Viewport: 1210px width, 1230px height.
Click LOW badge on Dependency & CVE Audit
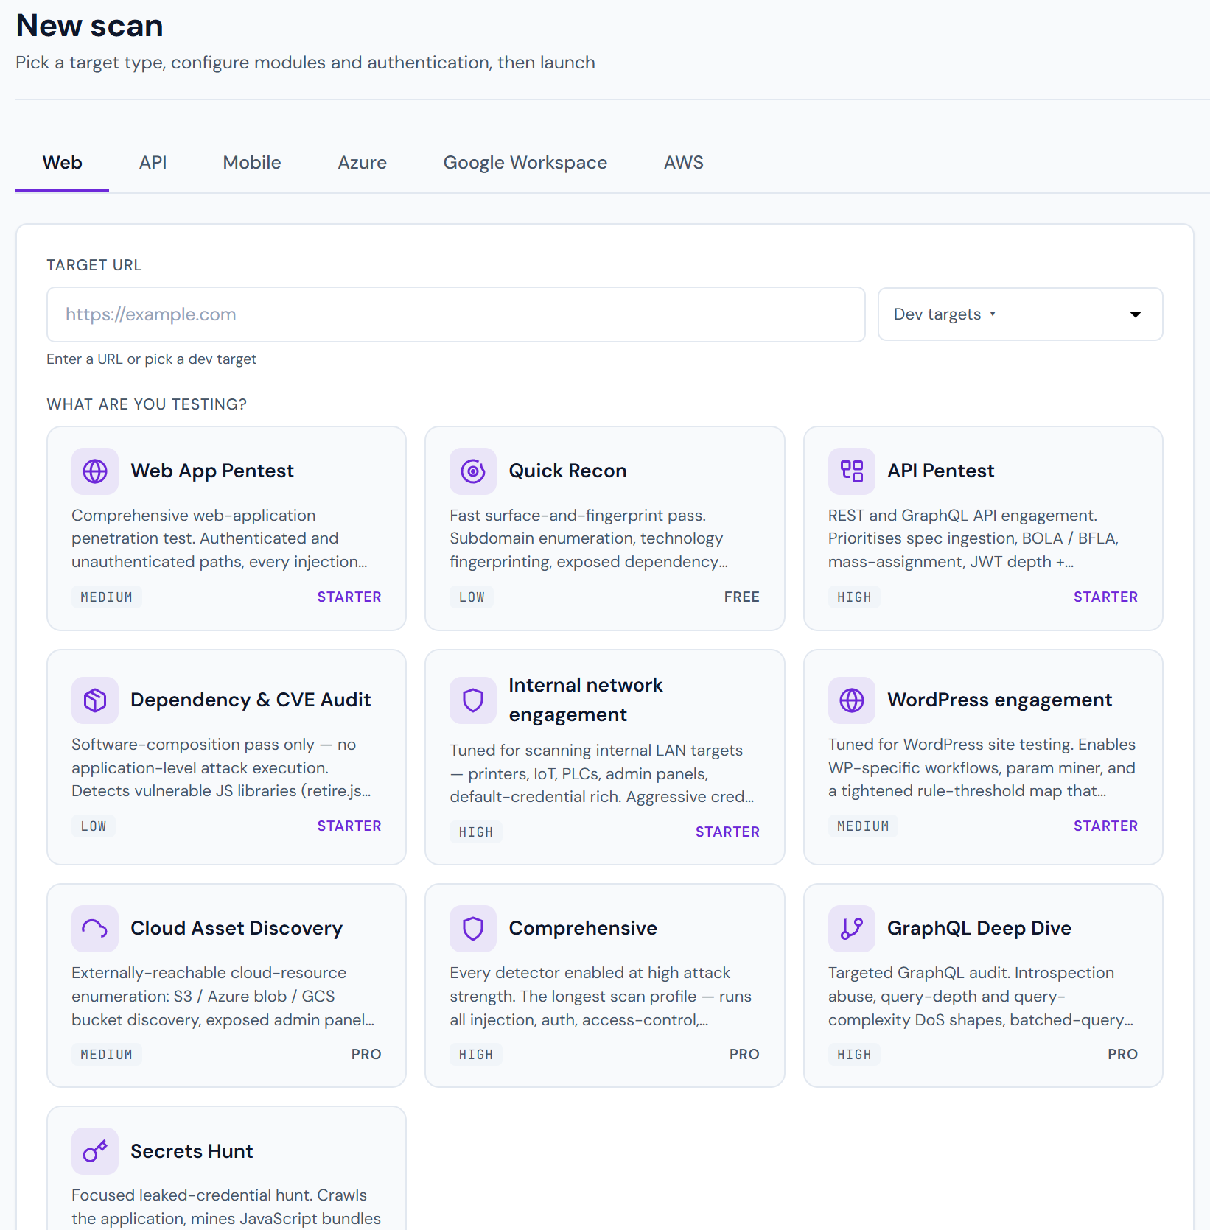(94, 826)
